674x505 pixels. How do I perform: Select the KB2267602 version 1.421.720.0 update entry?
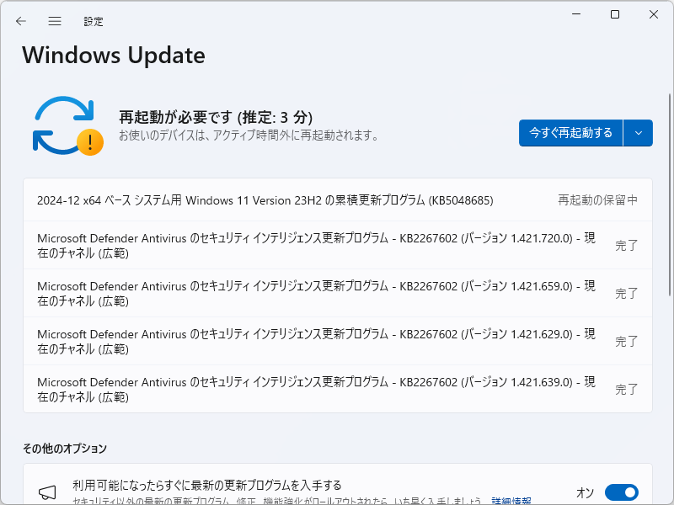click(312, 245)
